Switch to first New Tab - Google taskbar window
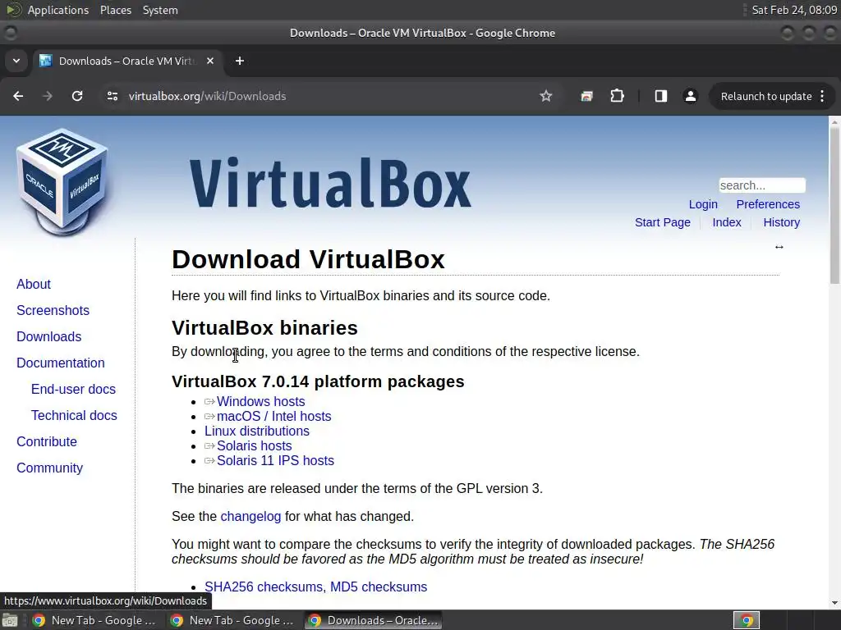The image size is (841, 630). (94, 620)
